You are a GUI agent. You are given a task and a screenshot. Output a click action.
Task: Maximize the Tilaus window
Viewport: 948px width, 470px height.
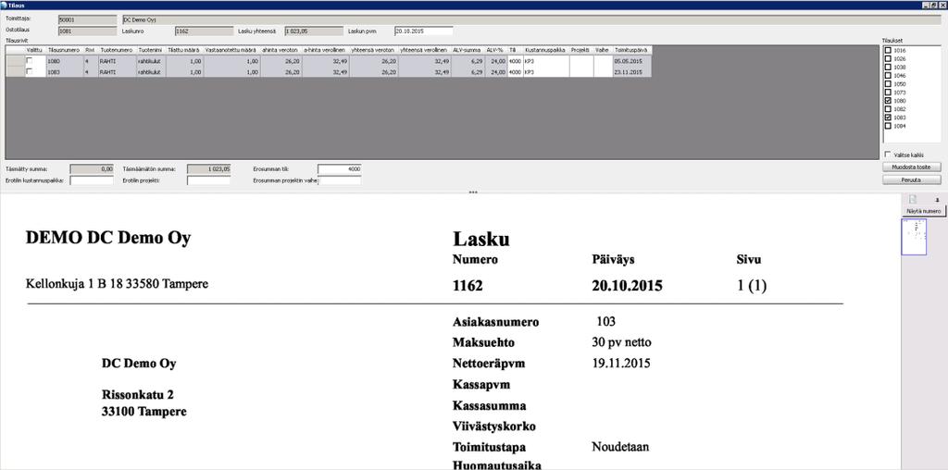[935, 5]
